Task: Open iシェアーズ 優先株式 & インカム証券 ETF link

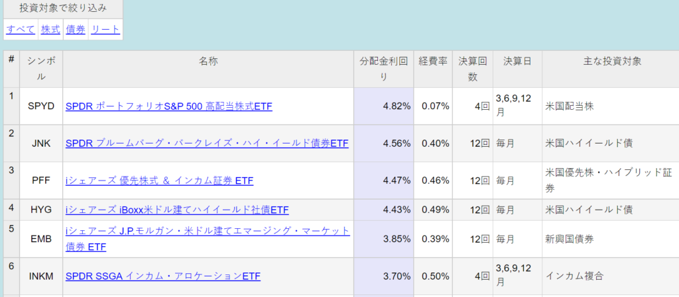Action: coord(159,181)
